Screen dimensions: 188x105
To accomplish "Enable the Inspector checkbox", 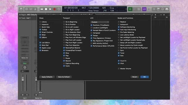I will click(40, 24).
